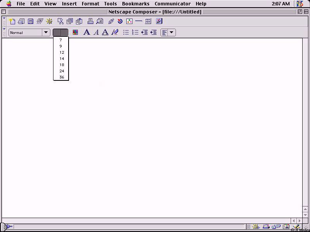Viewport: 310px width, 232px height.
Task: Open the Navigator status bar icon
Action: (256, 227)
